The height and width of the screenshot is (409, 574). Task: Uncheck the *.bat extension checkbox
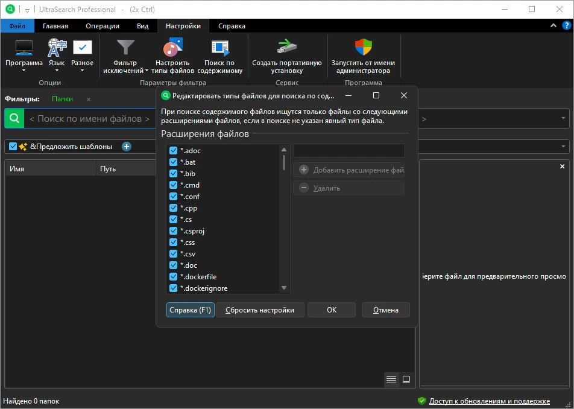point(174,162)
